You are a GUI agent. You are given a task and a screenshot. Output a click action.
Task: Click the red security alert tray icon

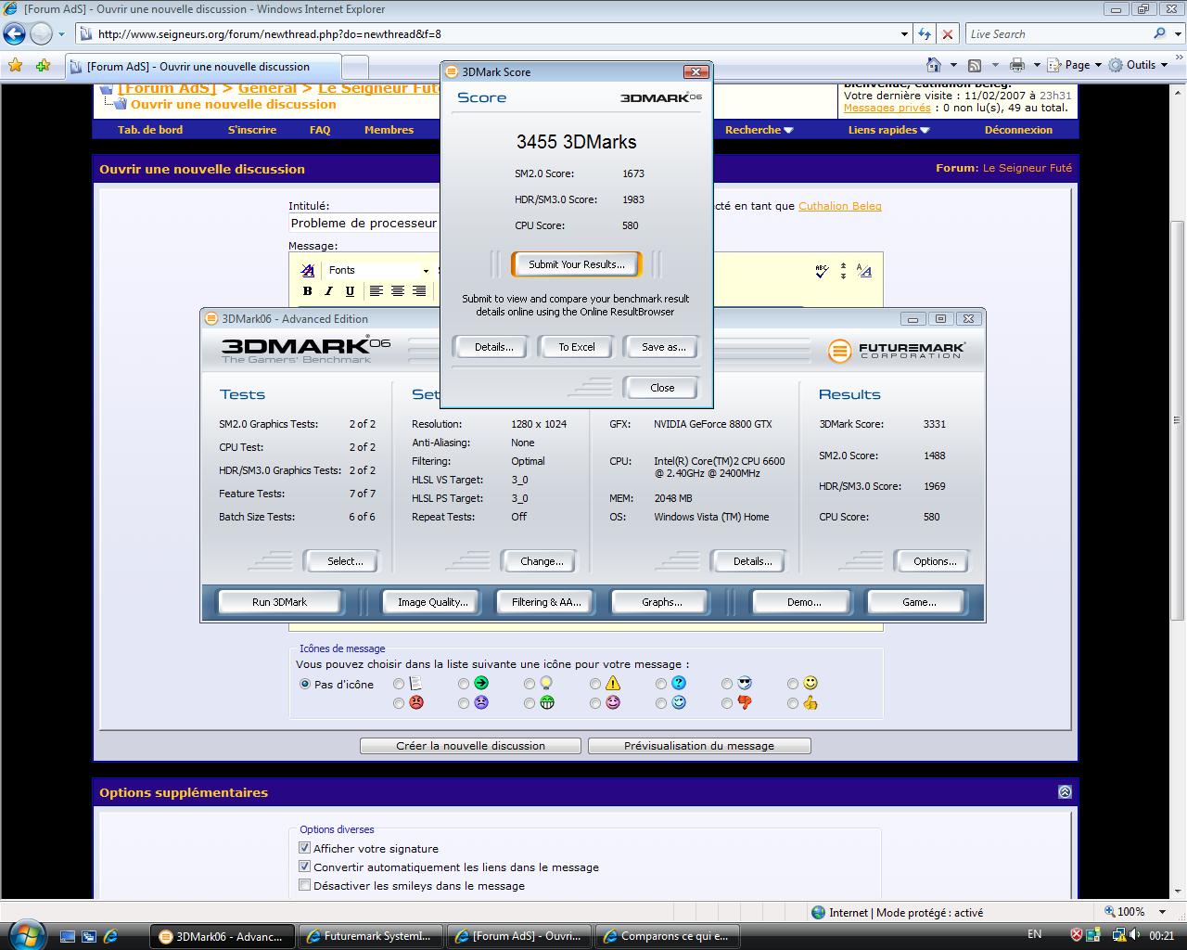[1077, 935]
